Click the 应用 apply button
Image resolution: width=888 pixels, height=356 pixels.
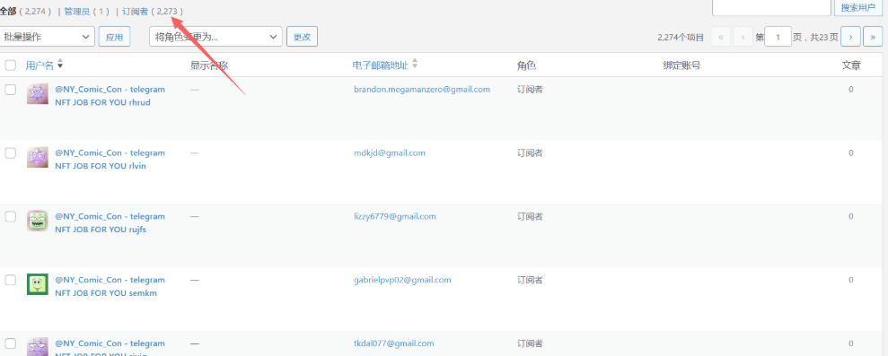pos(114,38)
